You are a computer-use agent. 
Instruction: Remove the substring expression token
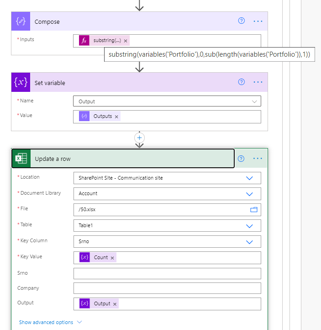[126, 41]
